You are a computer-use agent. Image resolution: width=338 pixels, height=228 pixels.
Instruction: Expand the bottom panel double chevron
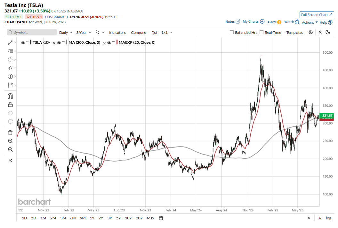pos(309,218)
